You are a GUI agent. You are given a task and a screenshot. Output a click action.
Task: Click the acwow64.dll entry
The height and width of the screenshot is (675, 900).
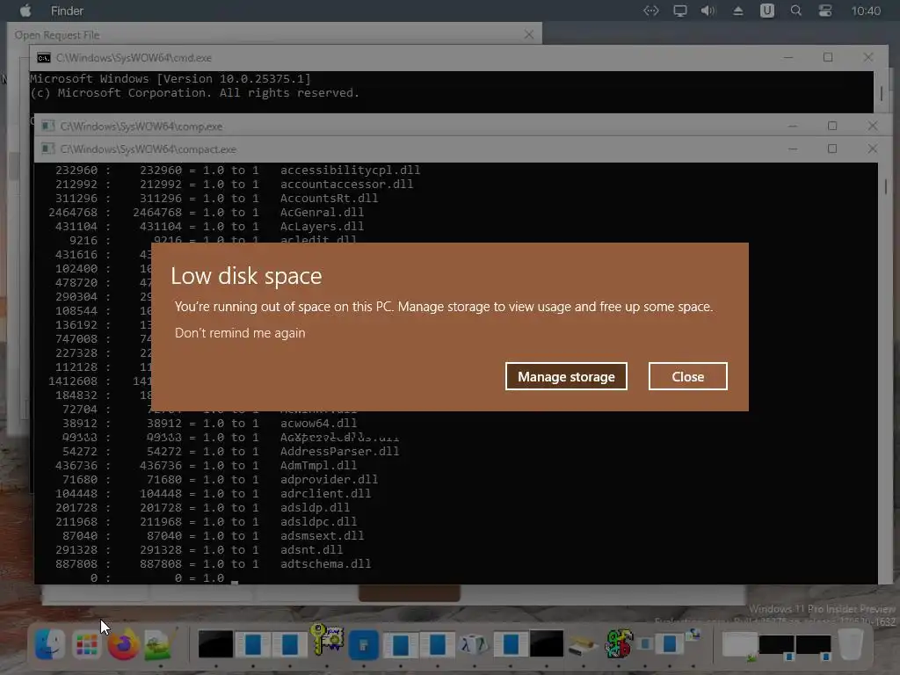pyautogui.click(x=318, y=423)
